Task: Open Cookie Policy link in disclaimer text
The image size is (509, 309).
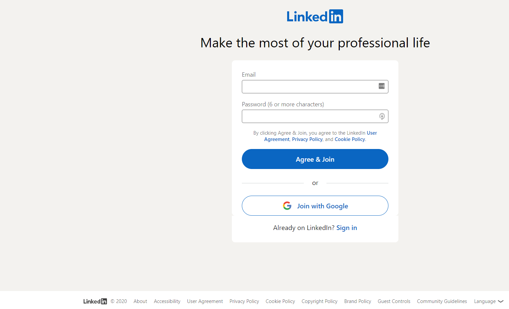Action: click(350, 139)
